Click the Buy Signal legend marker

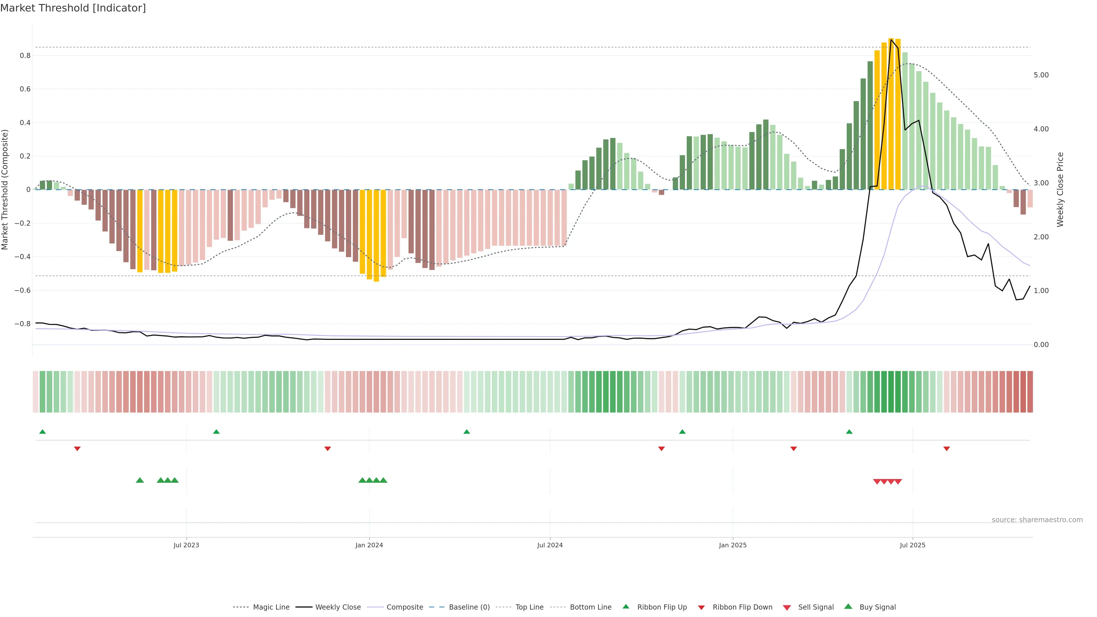pos(848,606)
